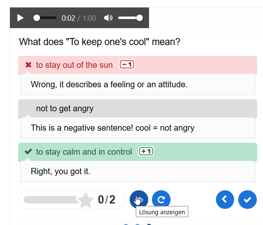Screen dimensions: 263x225
Task: Go to previous question with left chevron
Action: 225,200
